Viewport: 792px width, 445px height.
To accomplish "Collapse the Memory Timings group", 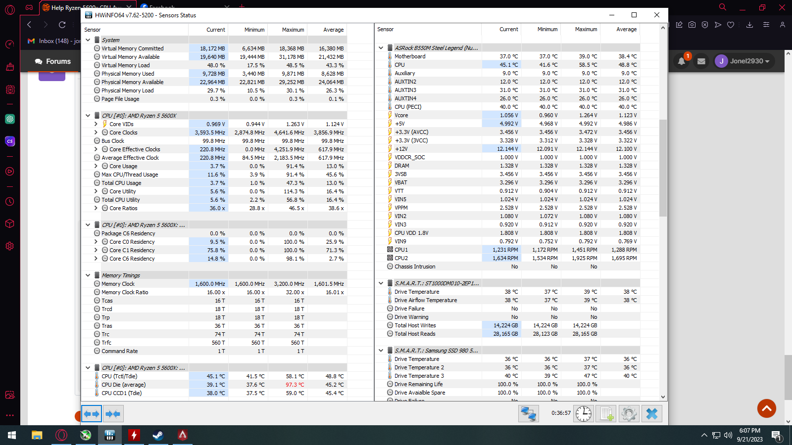I will click(x=88, y=275).
